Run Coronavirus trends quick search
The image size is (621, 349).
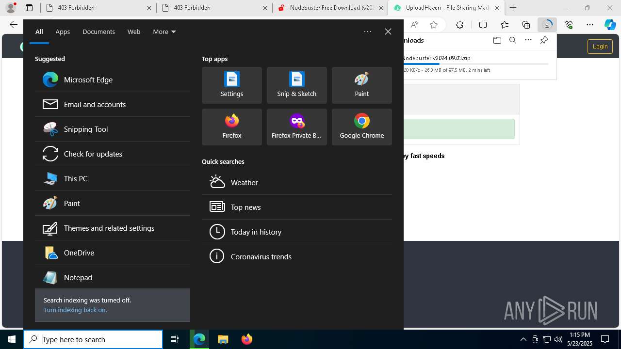coord(297,256)
